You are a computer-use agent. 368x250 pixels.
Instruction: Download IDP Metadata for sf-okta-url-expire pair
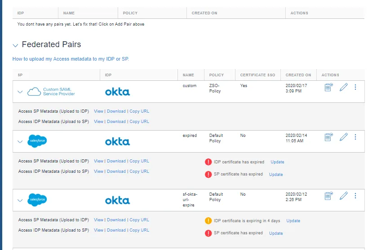tap(116, 230)
